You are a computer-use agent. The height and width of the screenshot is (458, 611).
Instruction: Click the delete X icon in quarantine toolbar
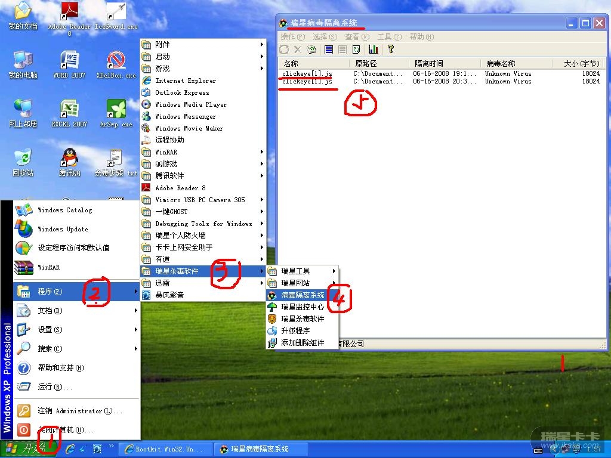click(298, 49)
